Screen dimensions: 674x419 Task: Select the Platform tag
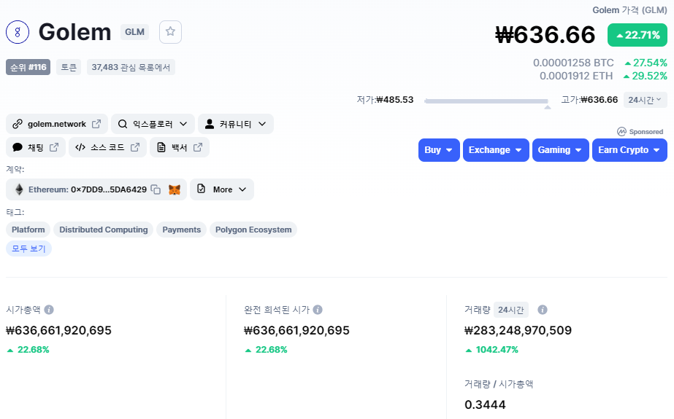click(28, 230)
